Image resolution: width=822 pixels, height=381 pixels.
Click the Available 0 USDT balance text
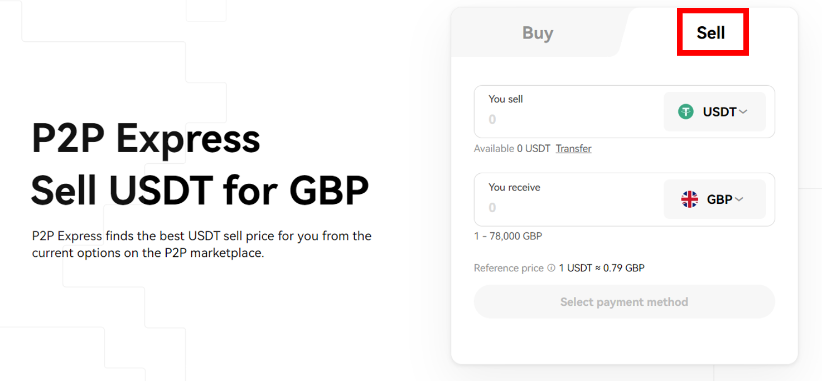[512, 149]
